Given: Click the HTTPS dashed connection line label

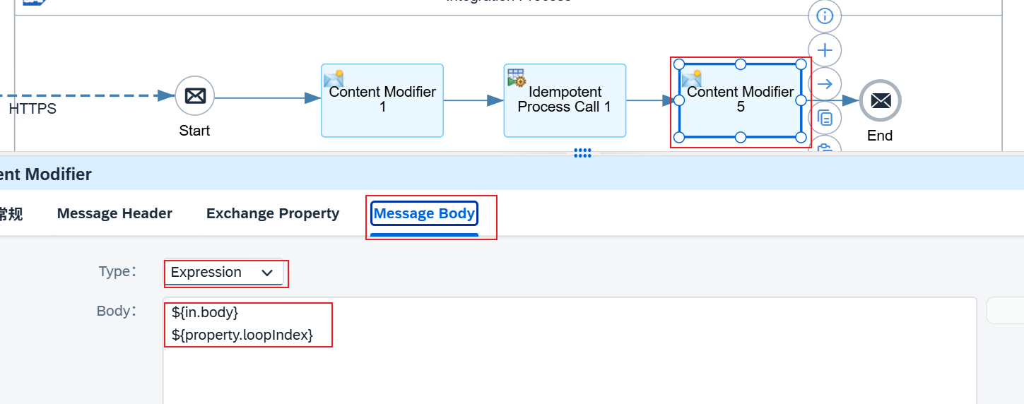Looking at the screenshot, I should tap(33, 109).
